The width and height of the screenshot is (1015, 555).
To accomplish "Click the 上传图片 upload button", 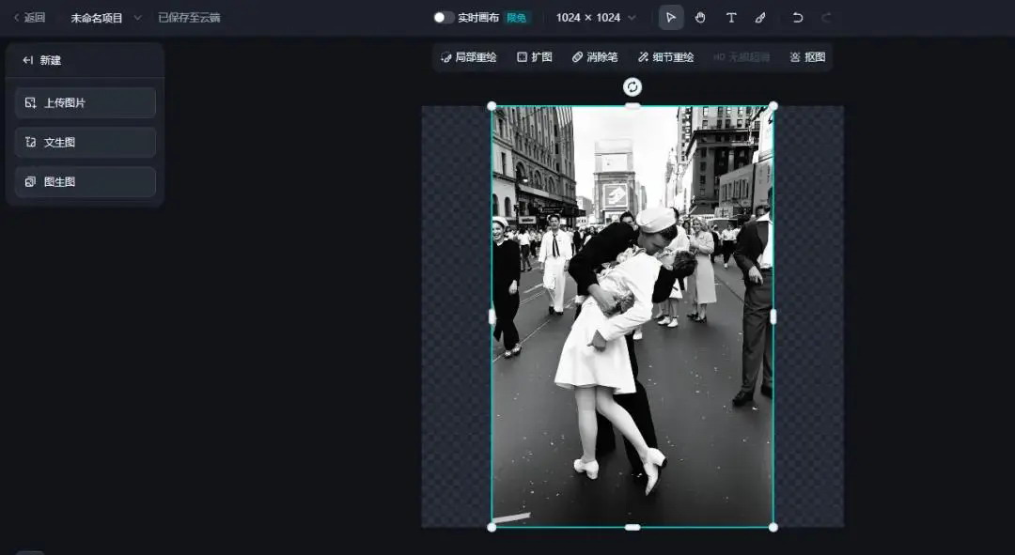I will click(x=86, y=103).
